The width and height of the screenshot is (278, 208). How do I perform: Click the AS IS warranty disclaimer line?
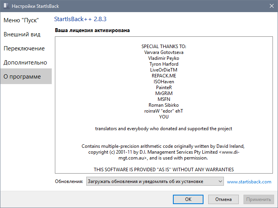click(x=164, y=170)
